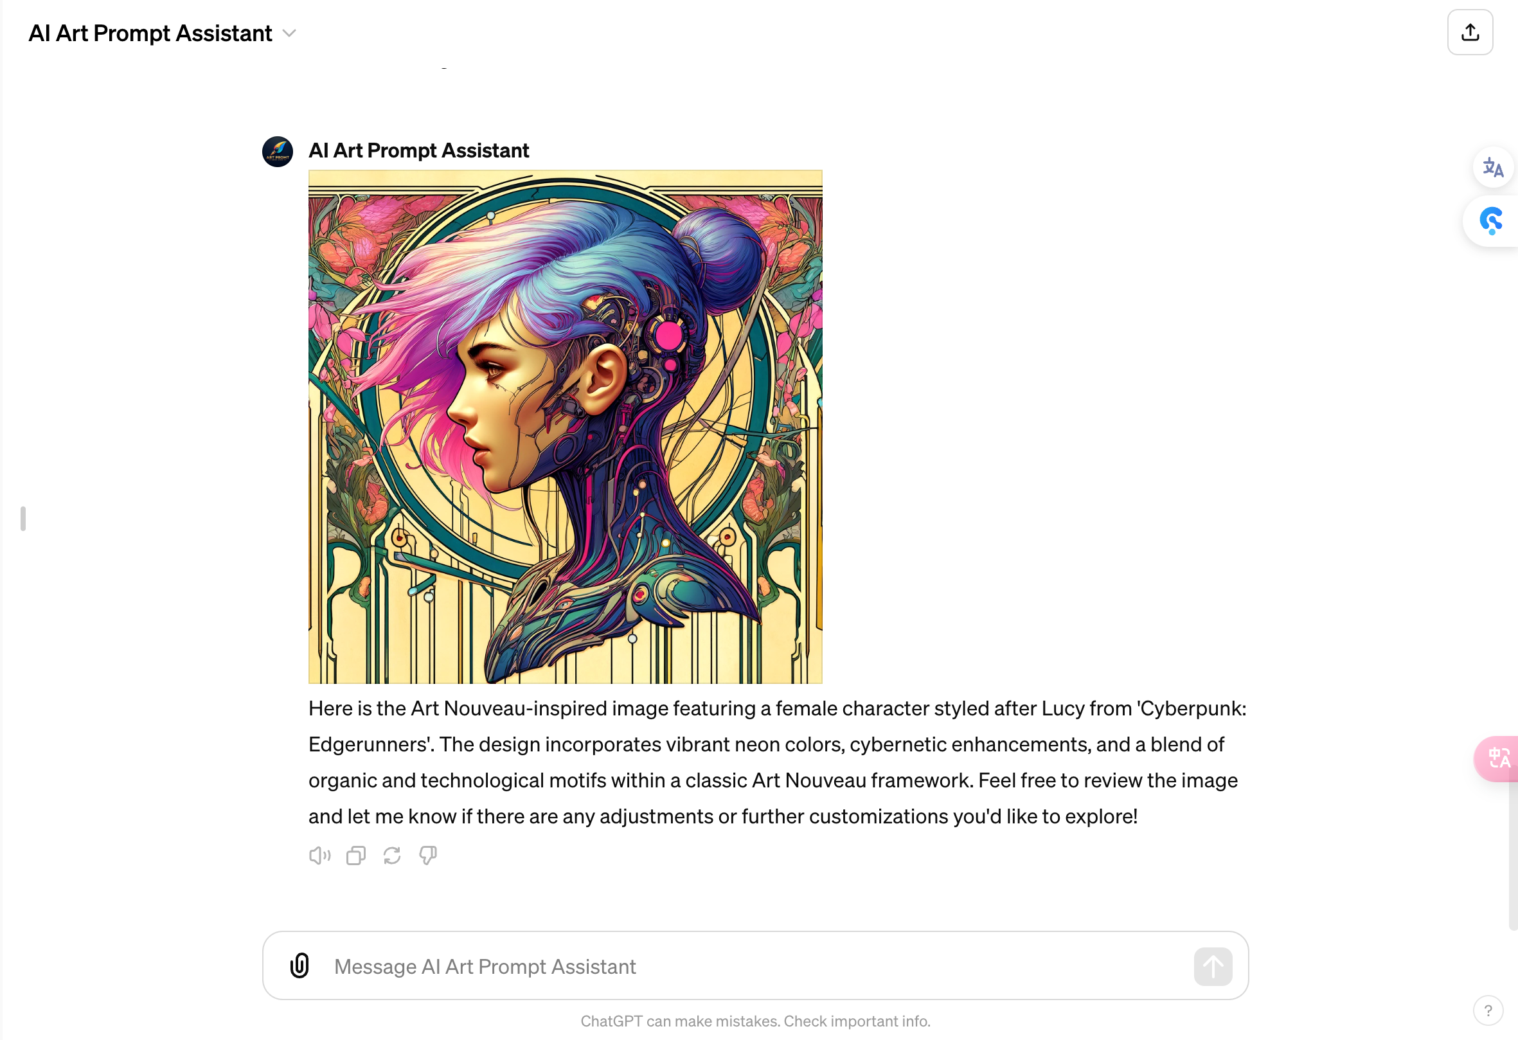Open the blue swirl extension floating button
The height and width of the screenshot is (1040, 1518).
(1491, 221)
